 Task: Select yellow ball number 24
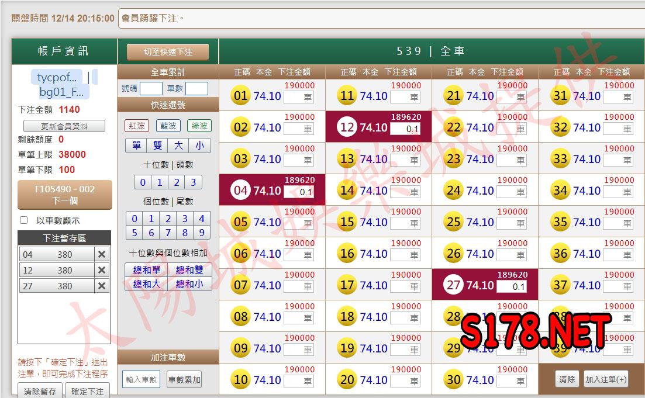point(453,191)
